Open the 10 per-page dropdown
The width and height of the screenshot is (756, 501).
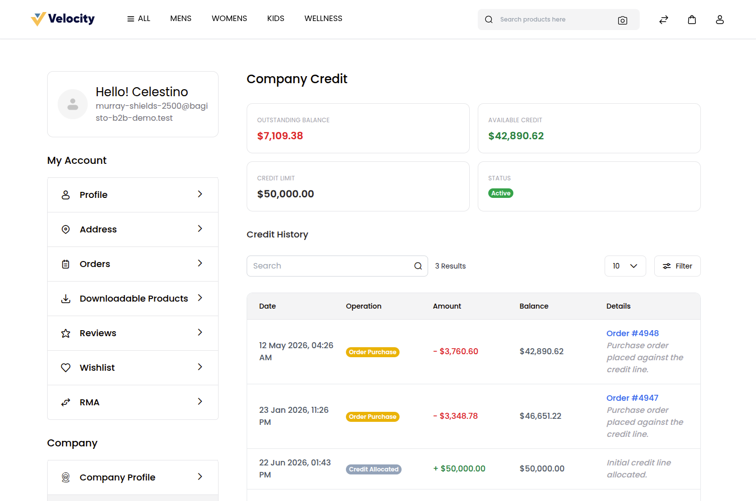625,266
